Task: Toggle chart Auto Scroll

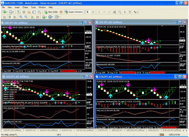Action: [x=32, y=17]
